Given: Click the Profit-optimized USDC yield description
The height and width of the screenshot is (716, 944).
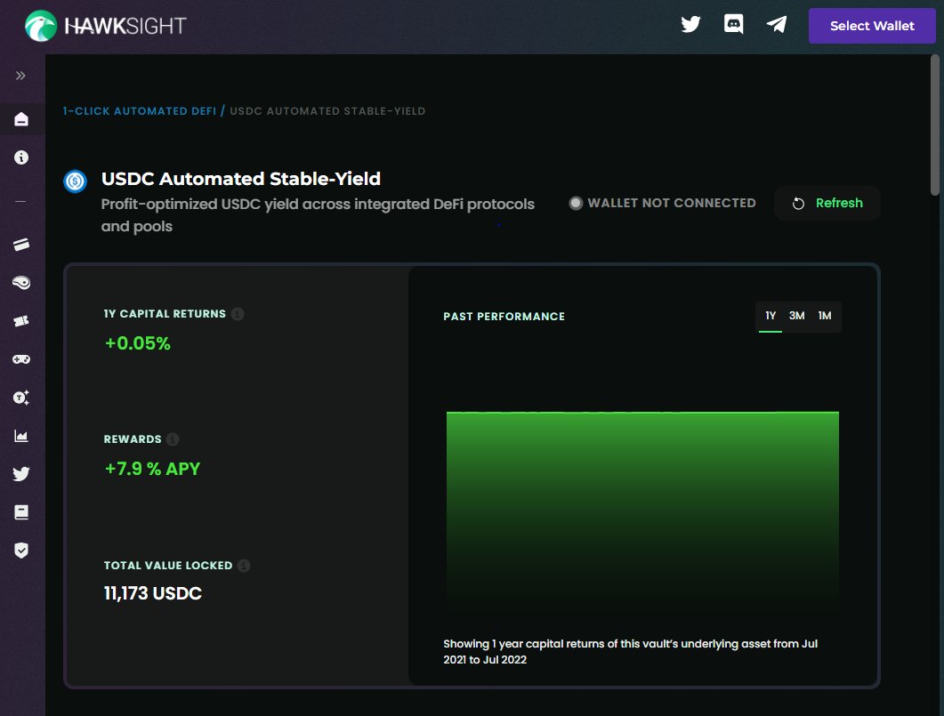Looking at the screenshot, I should [x=318, y=215].
